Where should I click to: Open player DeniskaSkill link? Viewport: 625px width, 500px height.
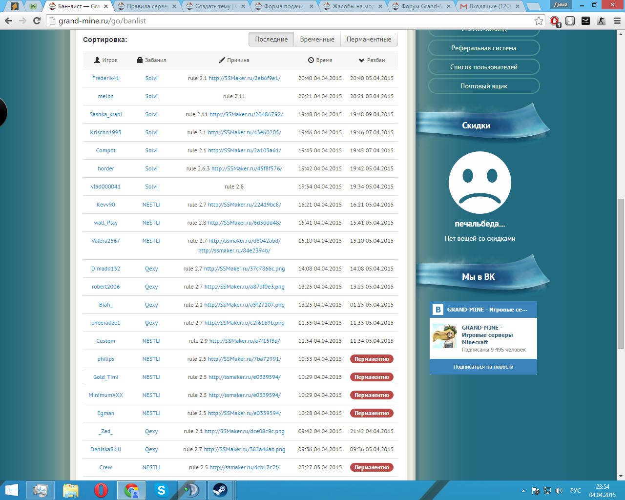pos(105,449)
